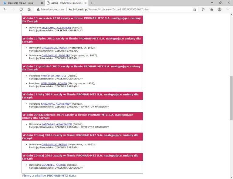Click the 10 maj 2019 changes header
The image size is (233, 179).
[82, 157]
